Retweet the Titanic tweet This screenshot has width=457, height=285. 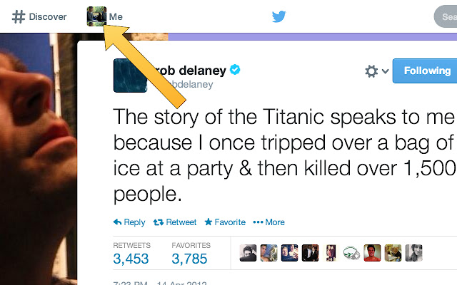click(x=175, y=222)
